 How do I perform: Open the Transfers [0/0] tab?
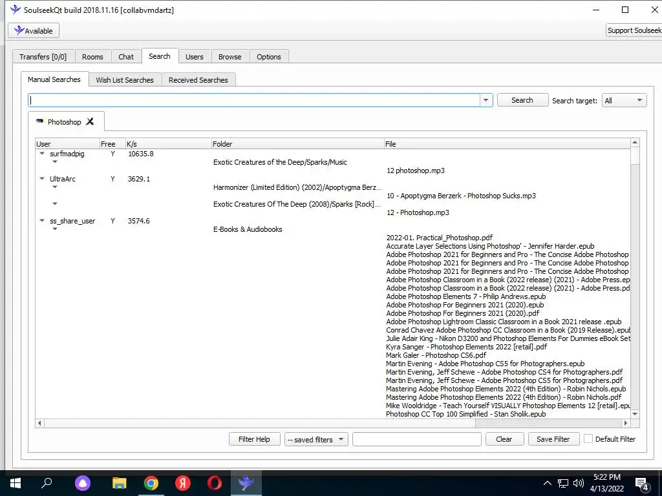[x=43, y=57]
